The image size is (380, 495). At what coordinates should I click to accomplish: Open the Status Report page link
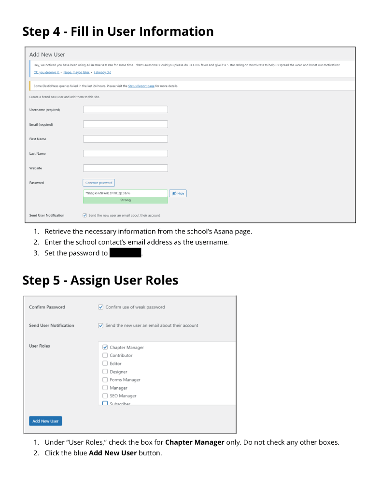pos(141,86)
